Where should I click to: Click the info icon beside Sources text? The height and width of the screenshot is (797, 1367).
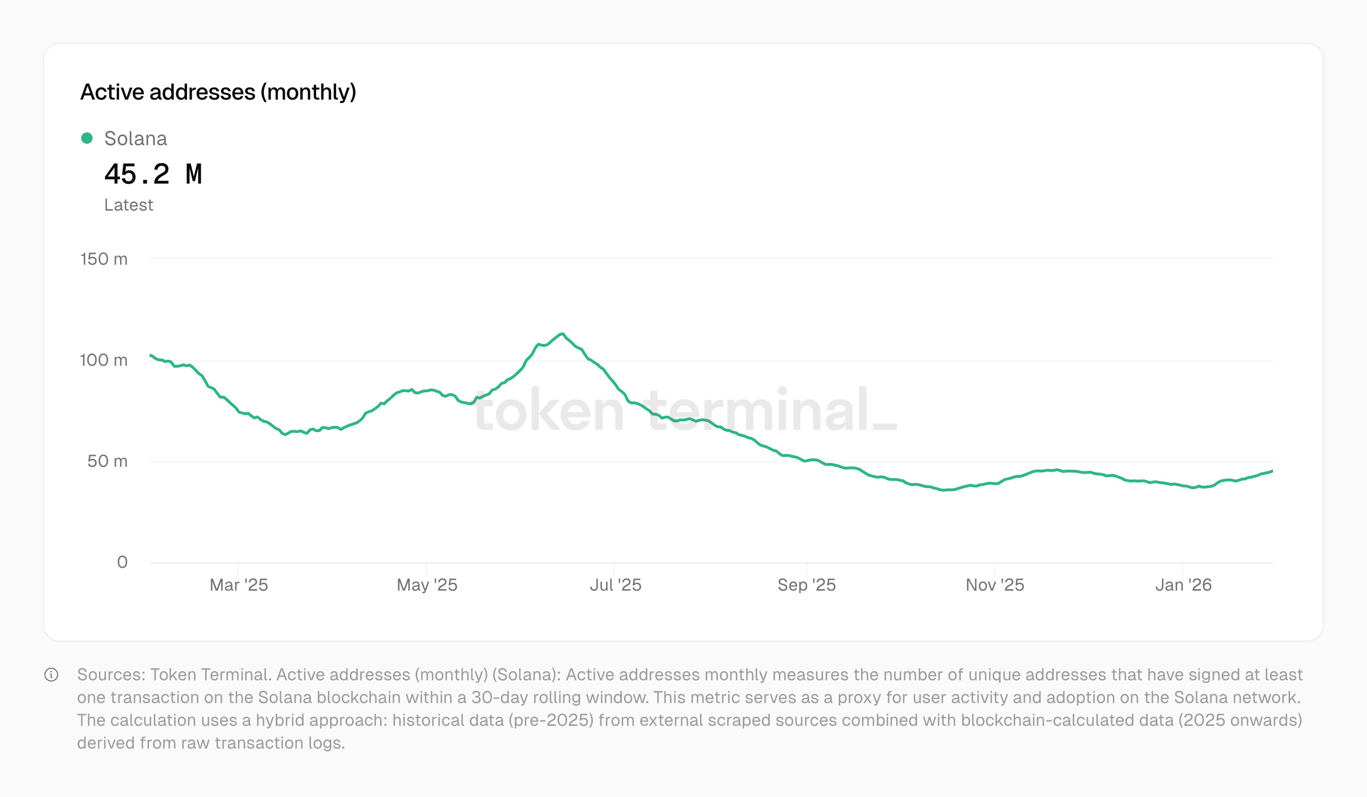(51, 675)
